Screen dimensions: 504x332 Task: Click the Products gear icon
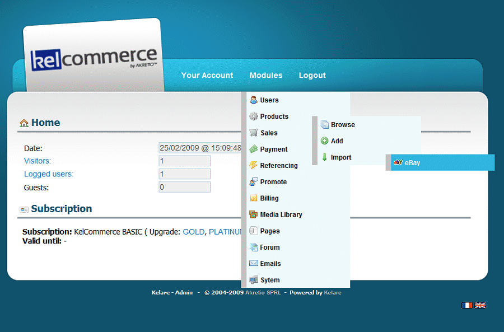click(x=254, y=116)
